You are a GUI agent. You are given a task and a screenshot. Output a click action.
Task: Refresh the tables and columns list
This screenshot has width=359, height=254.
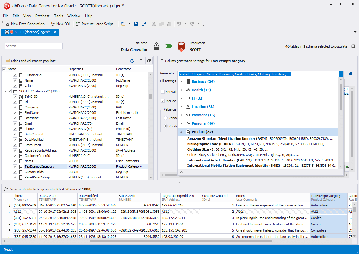click(x=132, y=61)
